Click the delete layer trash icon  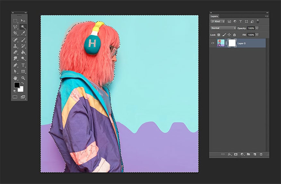tap(261, 154)
